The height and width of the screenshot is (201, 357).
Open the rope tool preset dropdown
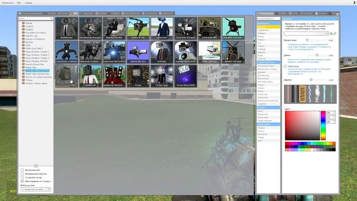coord(306,33)
